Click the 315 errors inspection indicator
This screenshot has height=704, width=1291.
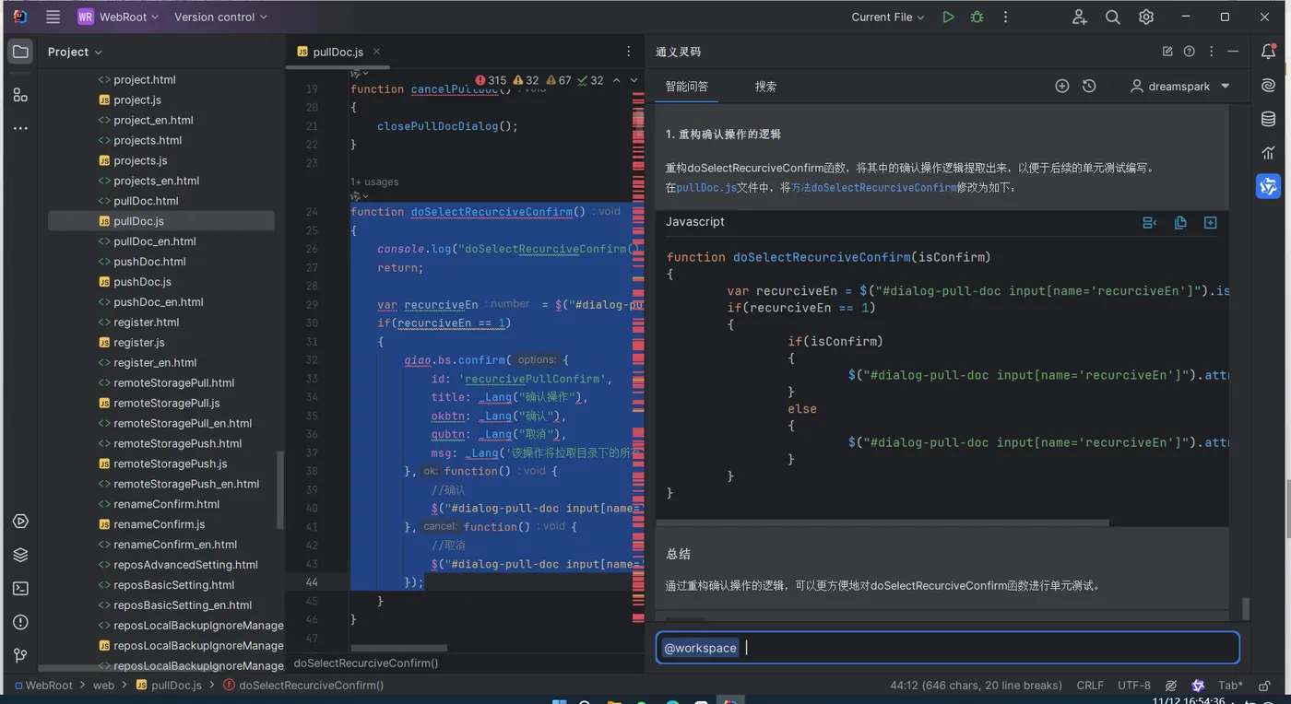pos(492,80)
